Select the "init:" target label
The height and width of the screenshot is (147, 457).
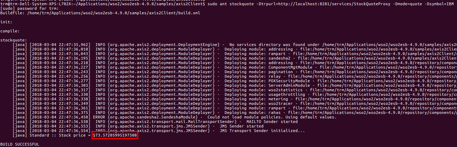point(6,22)
